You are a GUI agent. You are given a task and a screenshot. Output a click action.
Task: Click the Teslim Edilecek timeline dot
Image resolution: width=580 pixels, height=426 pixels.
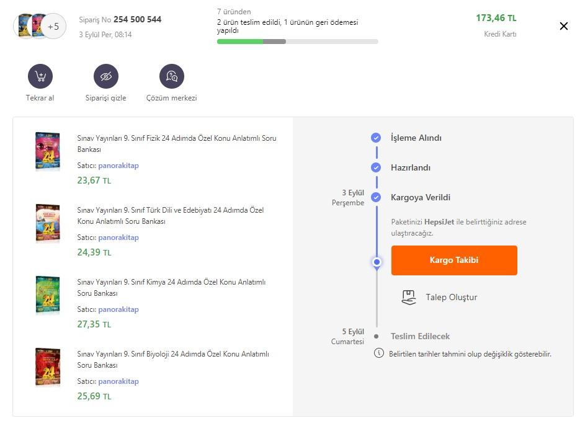tap(376, 337)
